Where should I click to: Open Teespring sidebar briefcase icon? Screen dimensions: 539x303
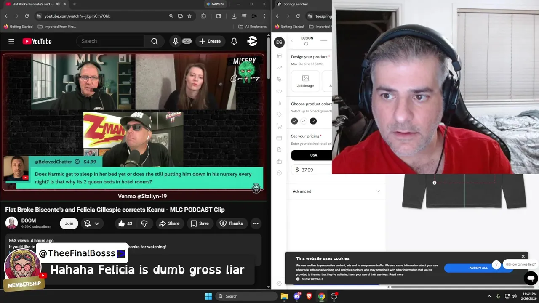[x=279, y=162]
